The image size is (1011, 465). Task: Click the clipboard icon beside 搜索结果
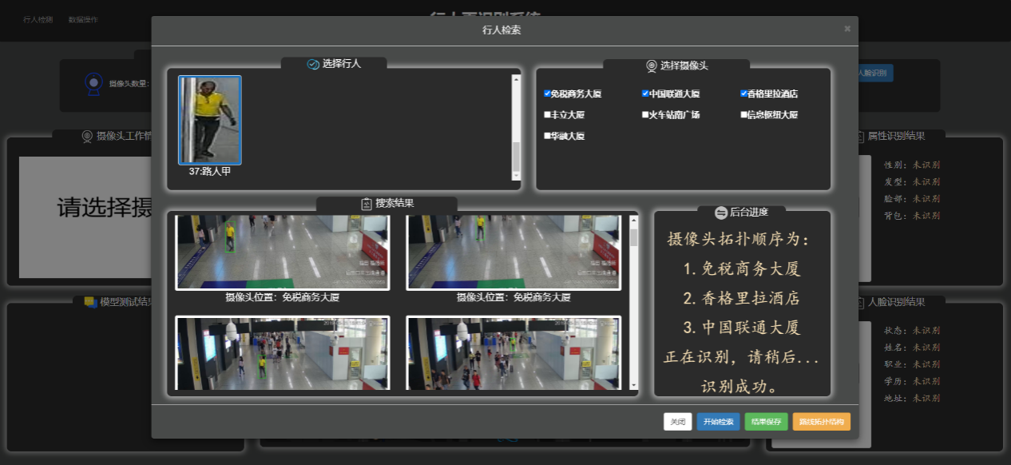(x=367, y=204)
